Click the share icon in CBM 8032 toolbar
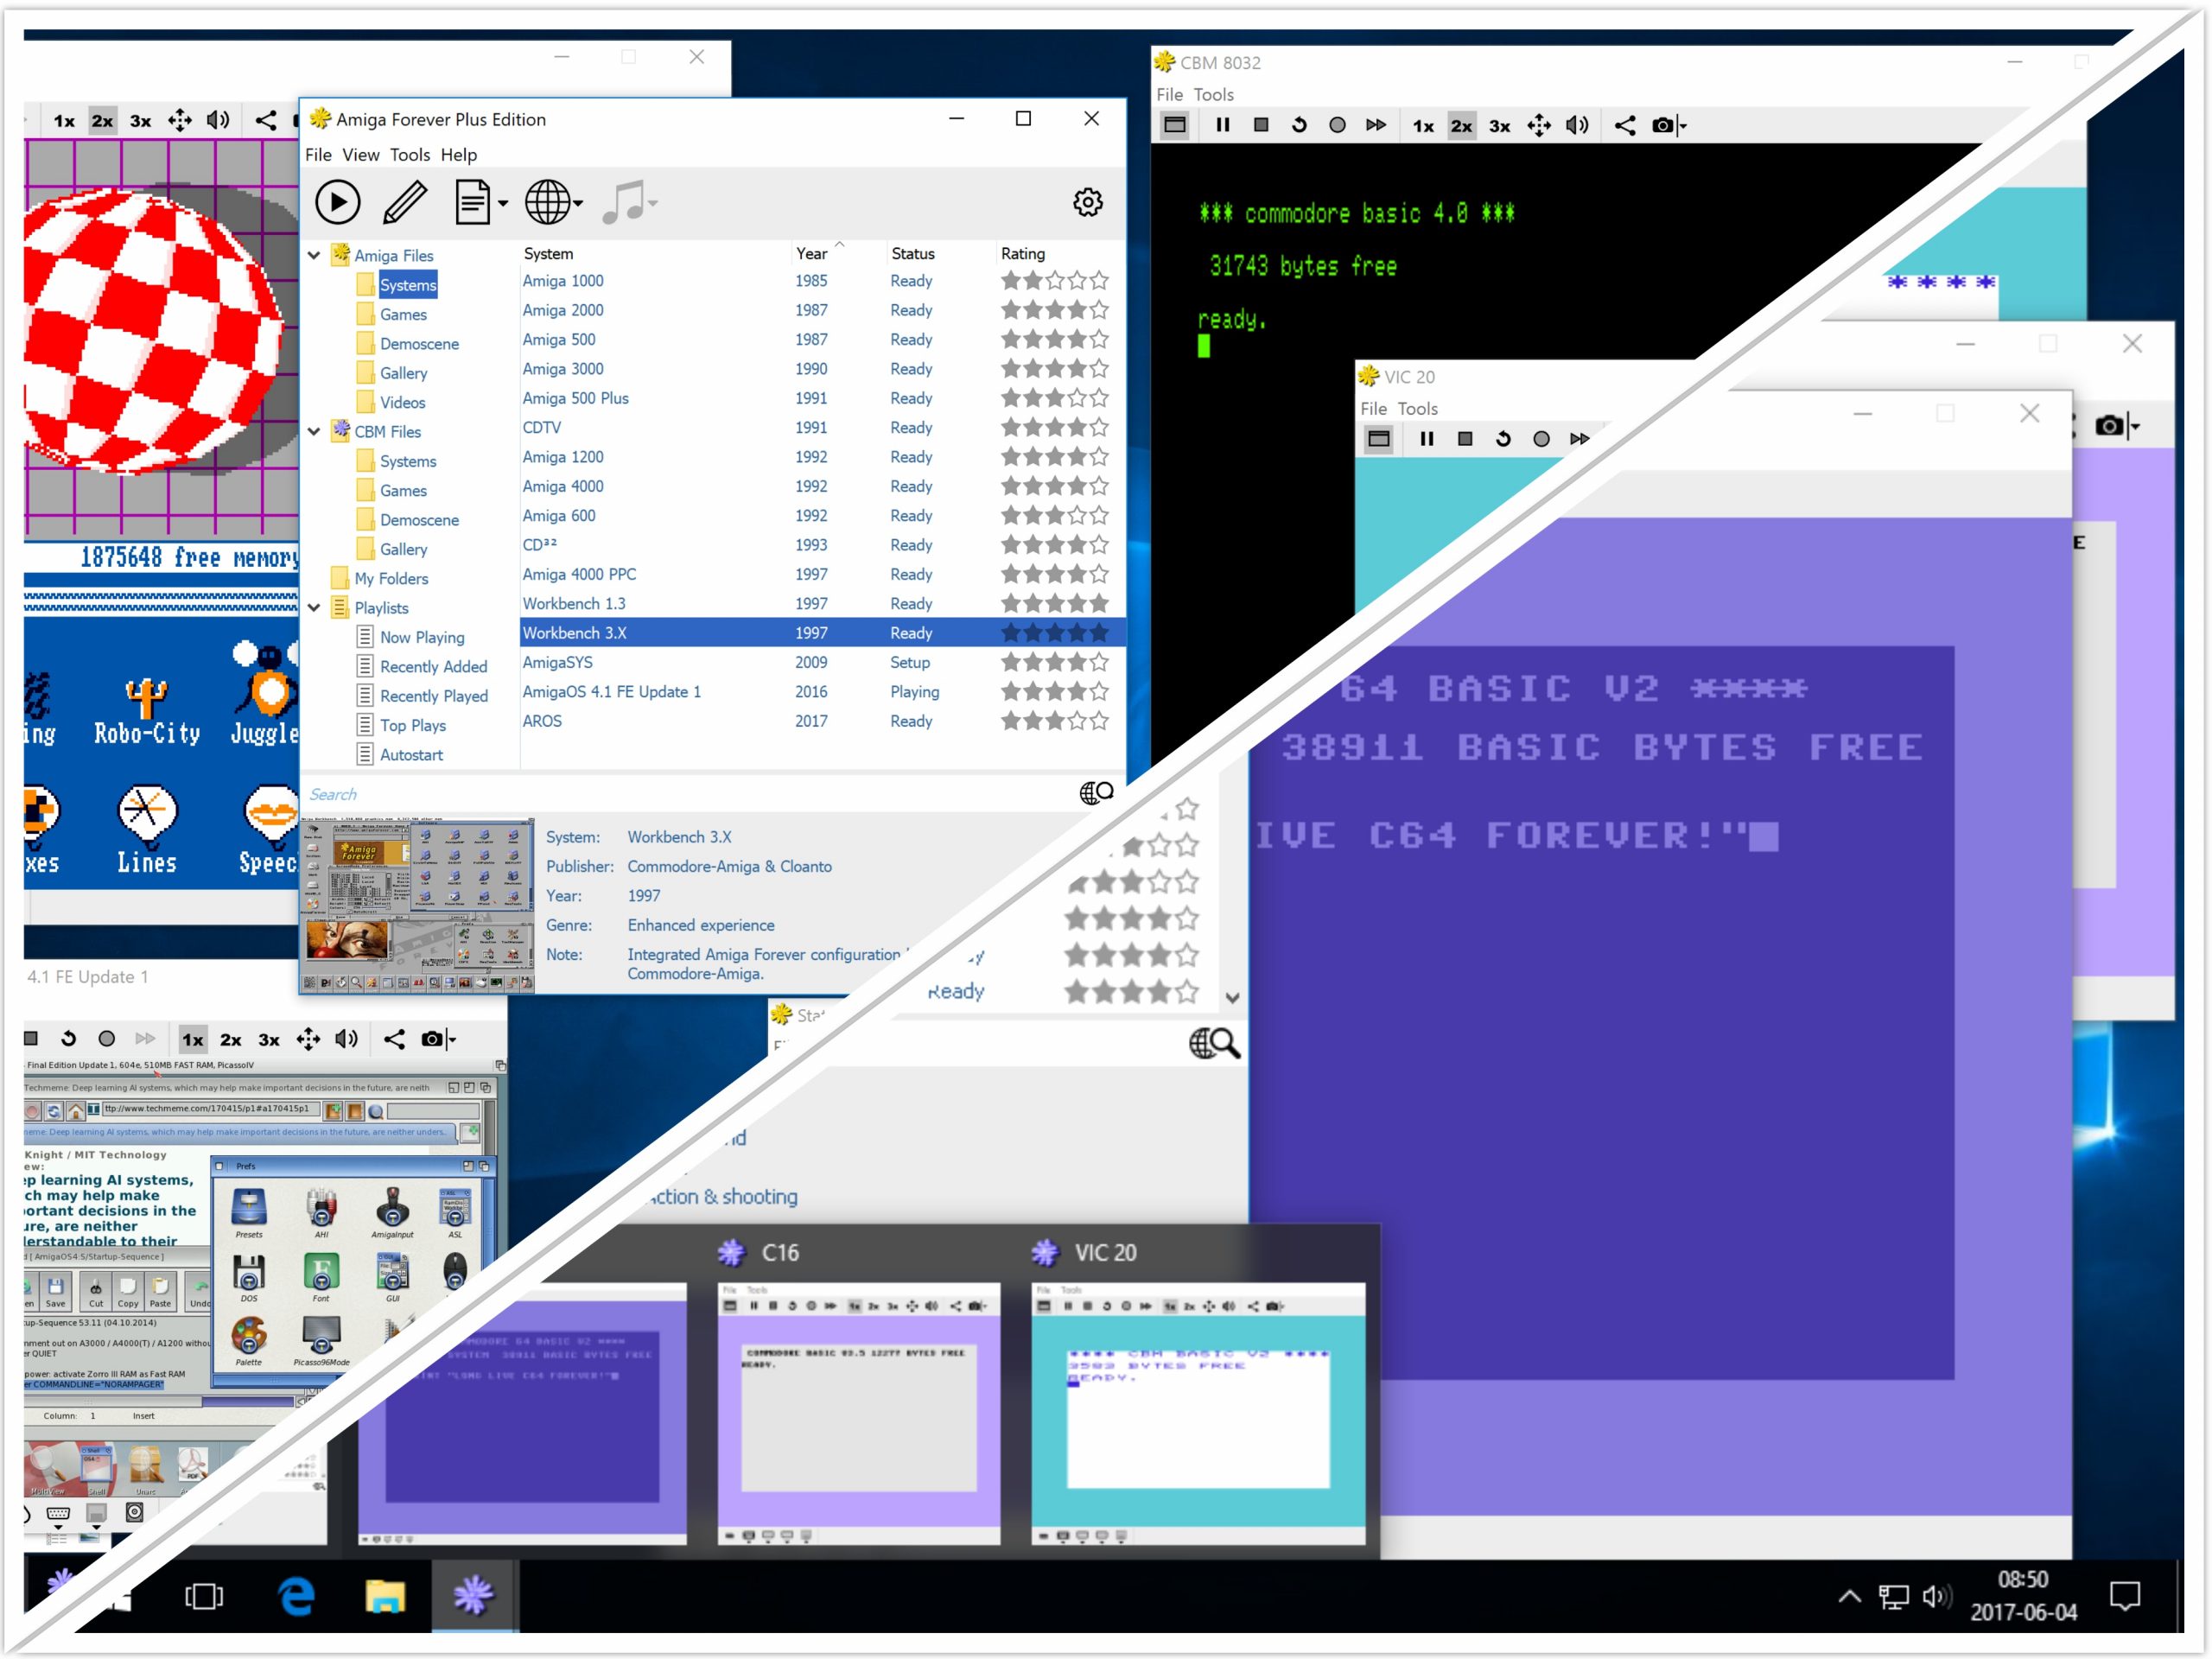The width and height of the screenshot is (2212, 1659). pos(1625,125)
